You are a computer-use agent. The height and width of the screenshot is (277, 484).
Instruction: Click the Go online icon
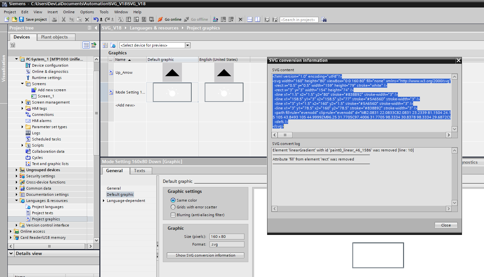click(160, 19)
